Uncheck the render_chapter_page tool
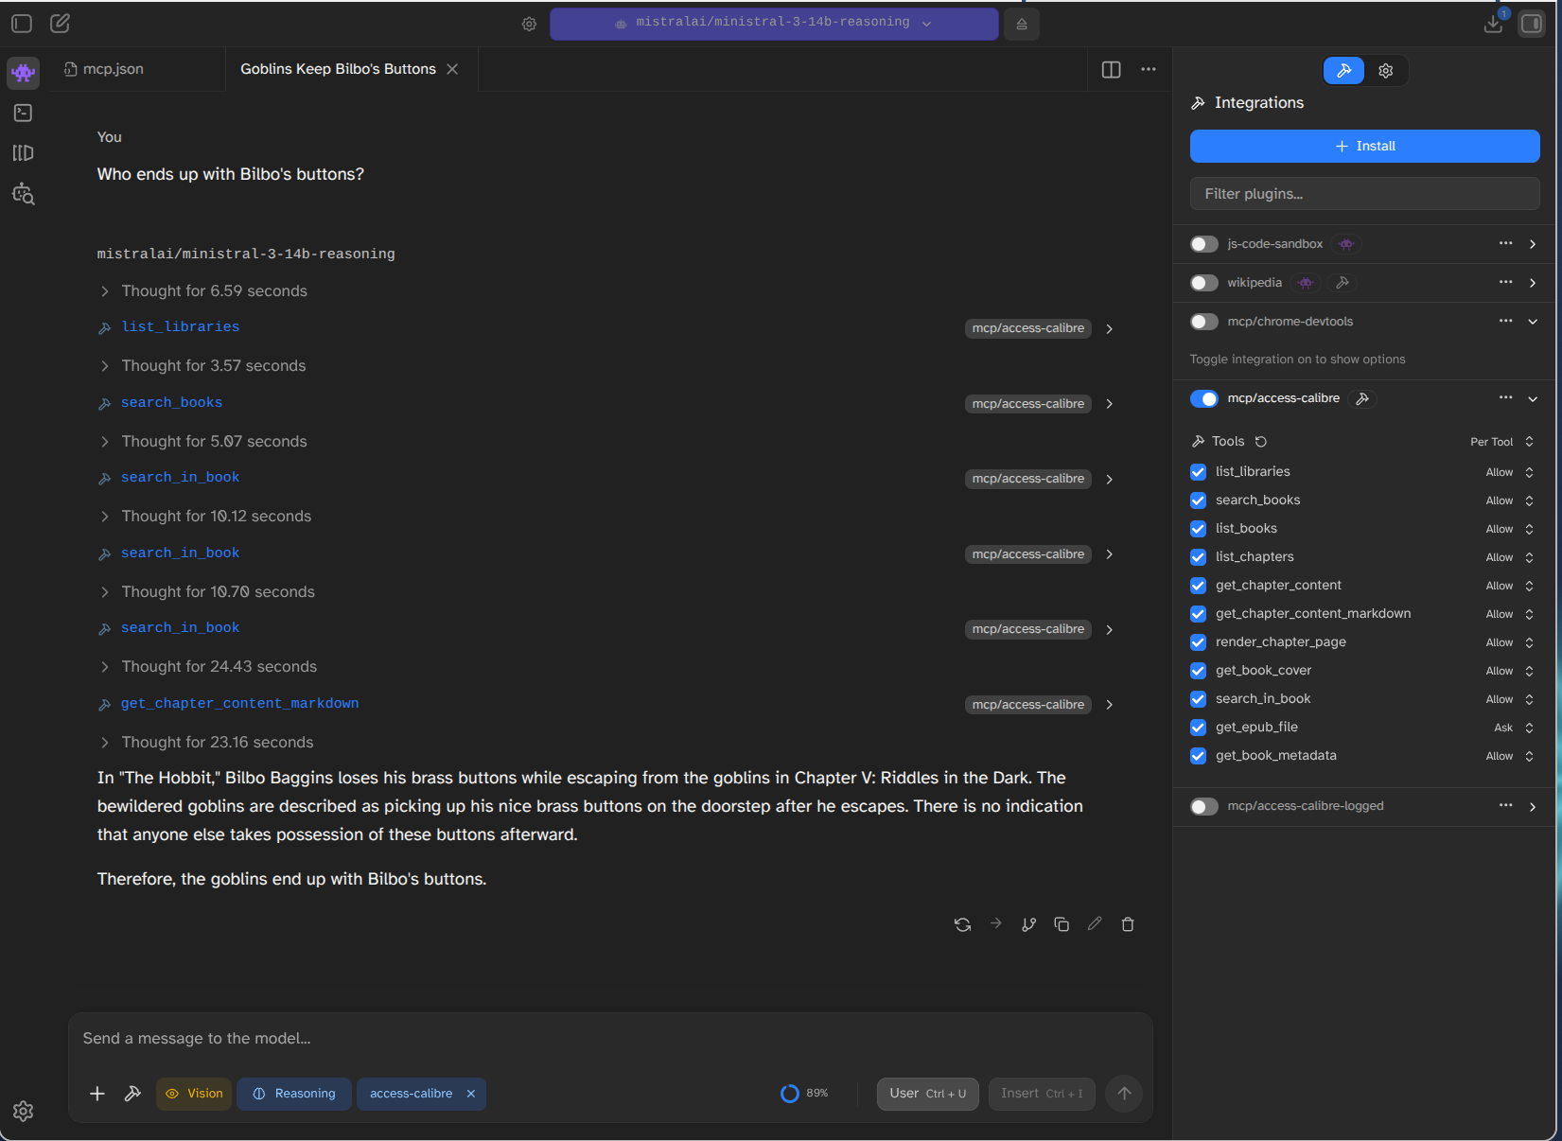 pos(1199,642)
